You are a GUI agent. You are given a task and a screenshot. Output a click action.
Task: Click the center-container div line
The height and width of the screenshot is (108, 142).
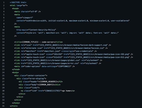(31, 76)
